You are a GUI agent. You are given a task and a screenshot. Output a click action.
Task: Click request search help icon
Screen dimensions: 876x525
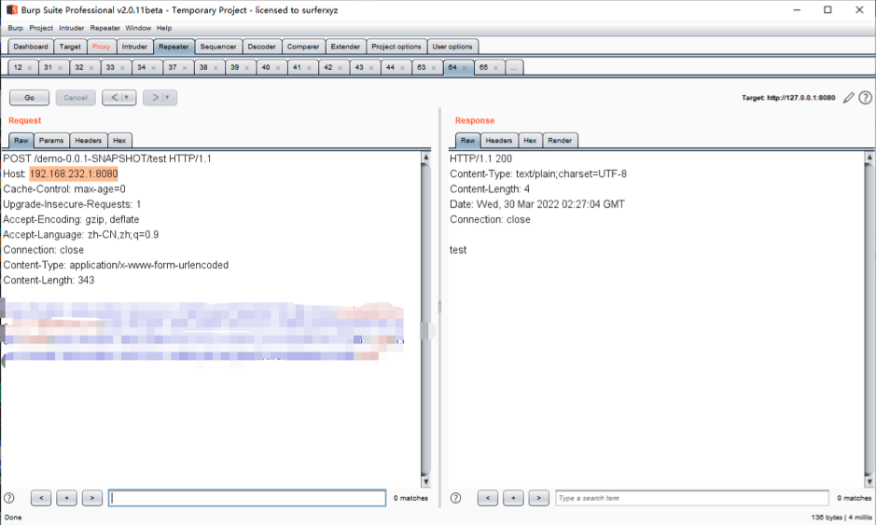pos(9,498)
